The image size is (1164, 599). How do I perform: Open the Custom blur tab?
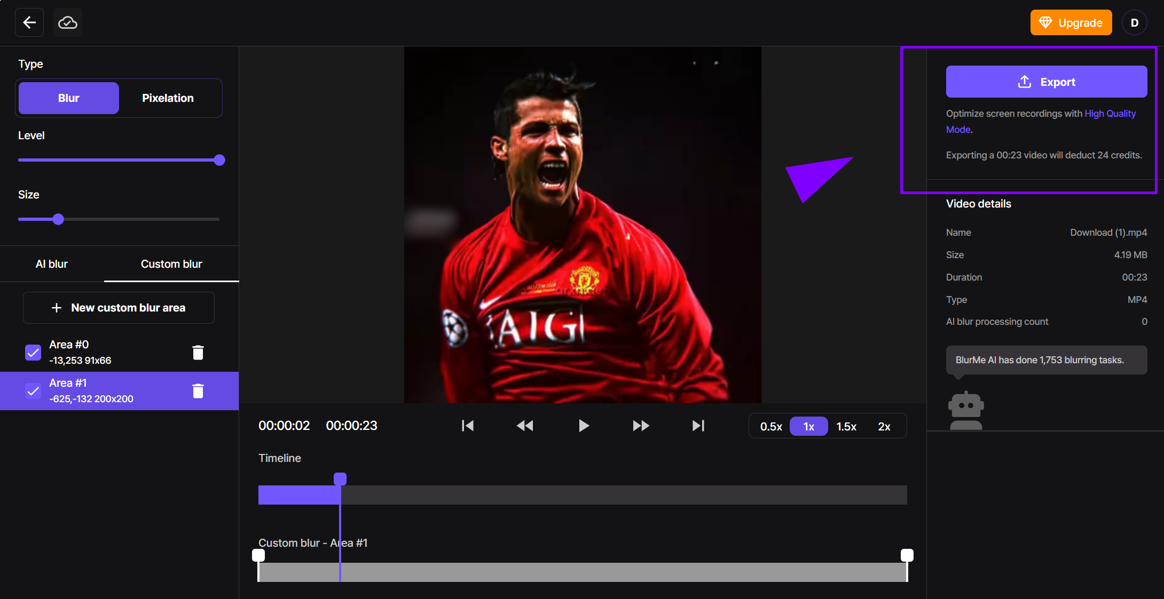click(x=171, y=263)
